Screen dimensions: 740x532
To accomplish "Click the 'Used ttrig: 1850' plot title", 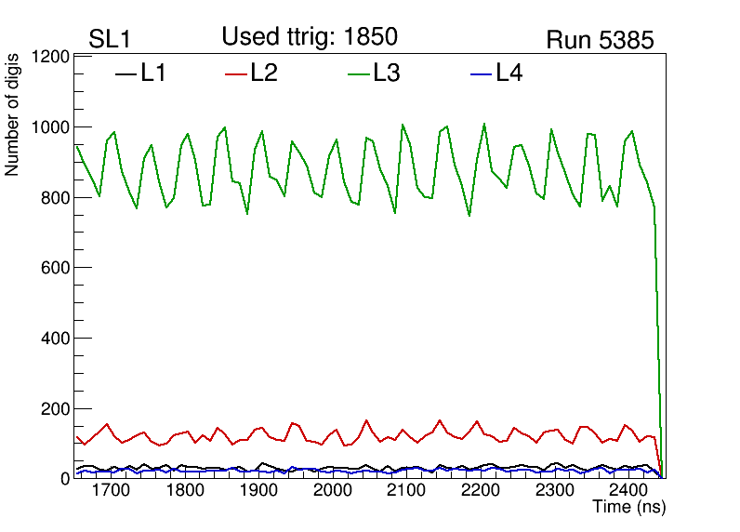I will coord(310,37).
